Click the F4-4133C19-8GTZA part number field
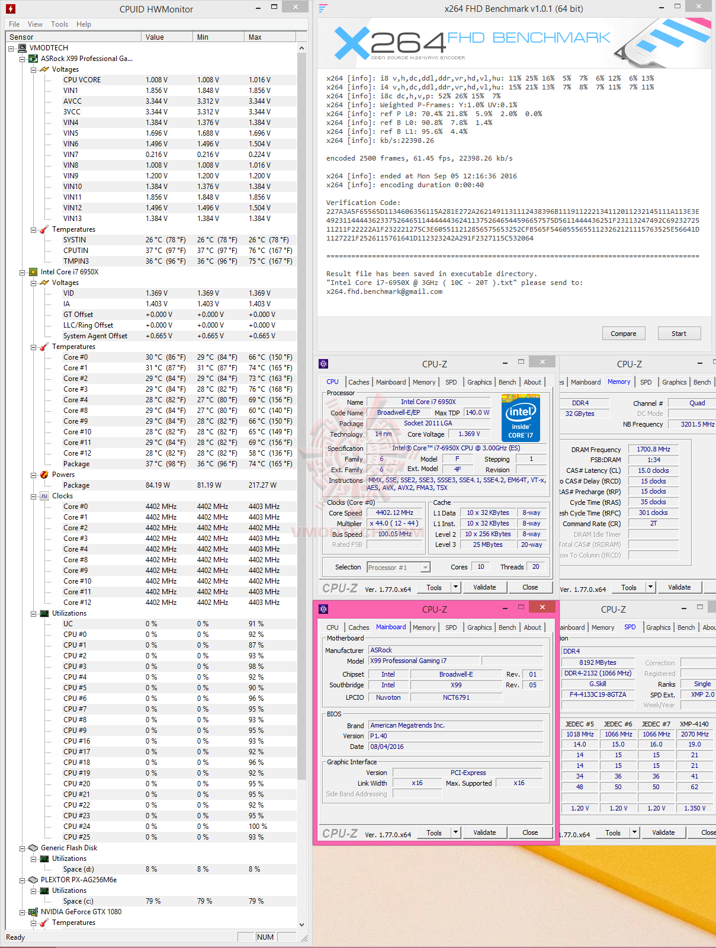The width and height of the screenshot is (716, 948). coord(598,694)
